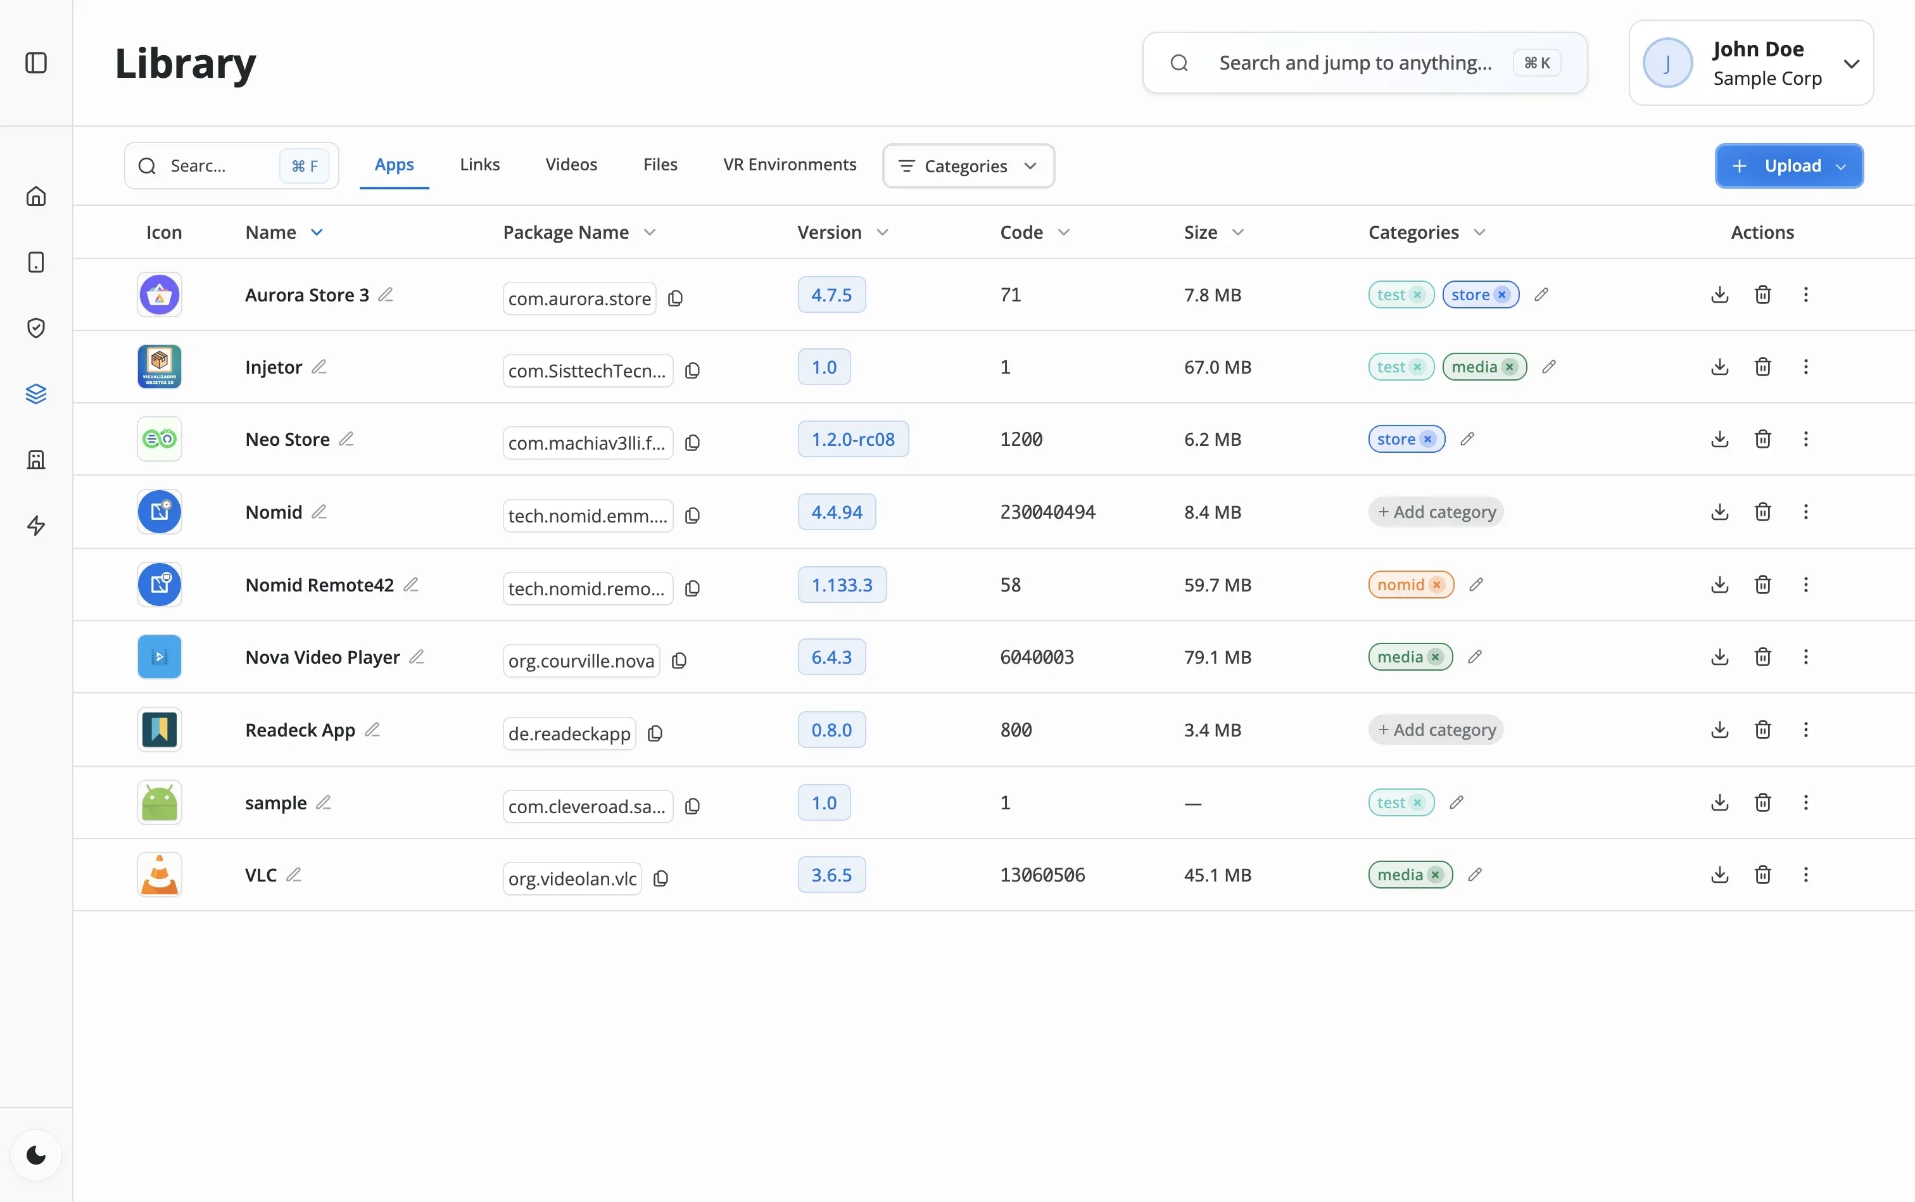The image size is (1915, 1202).
Task: Click the lightning bolt sidebar icon
Action: tap(35, 526)
